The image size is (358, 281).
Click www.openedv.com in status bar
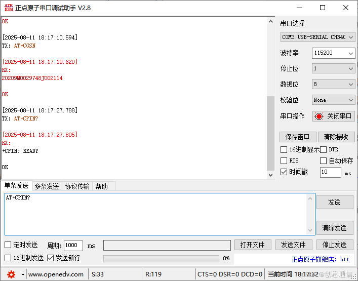(56, 274)
